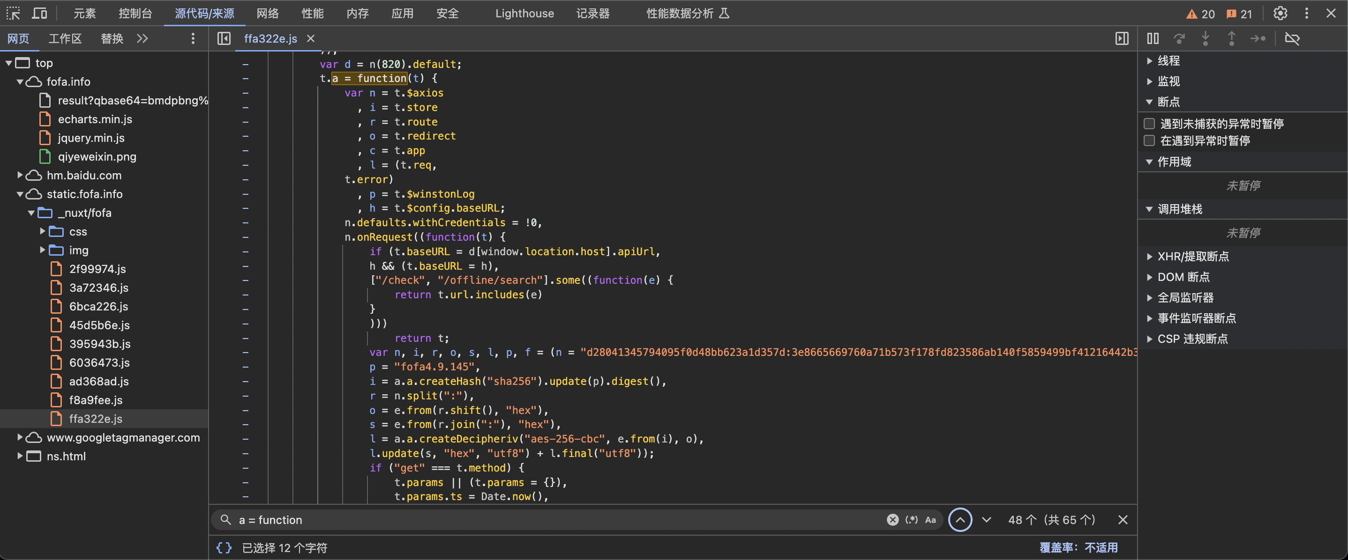Image resolution: width=1348 pixels, height=560 pixels.
Task: Expand the css folder
Action: 42,232
